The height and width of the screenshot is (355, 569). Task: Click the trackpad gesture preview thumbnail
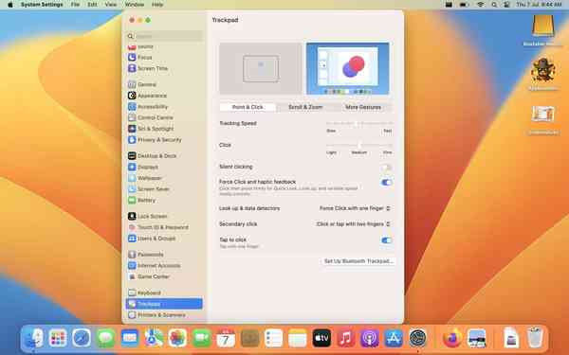point(261,68)
